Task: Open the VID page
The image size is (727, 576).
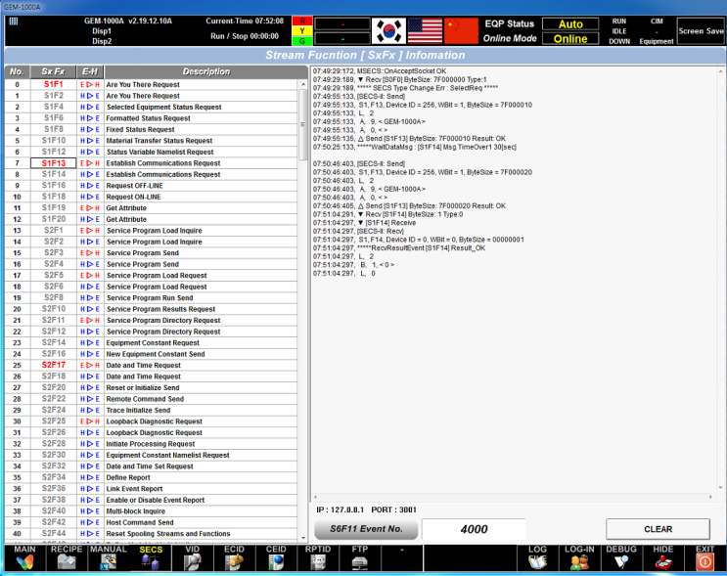Action: [x=193, y=557]
